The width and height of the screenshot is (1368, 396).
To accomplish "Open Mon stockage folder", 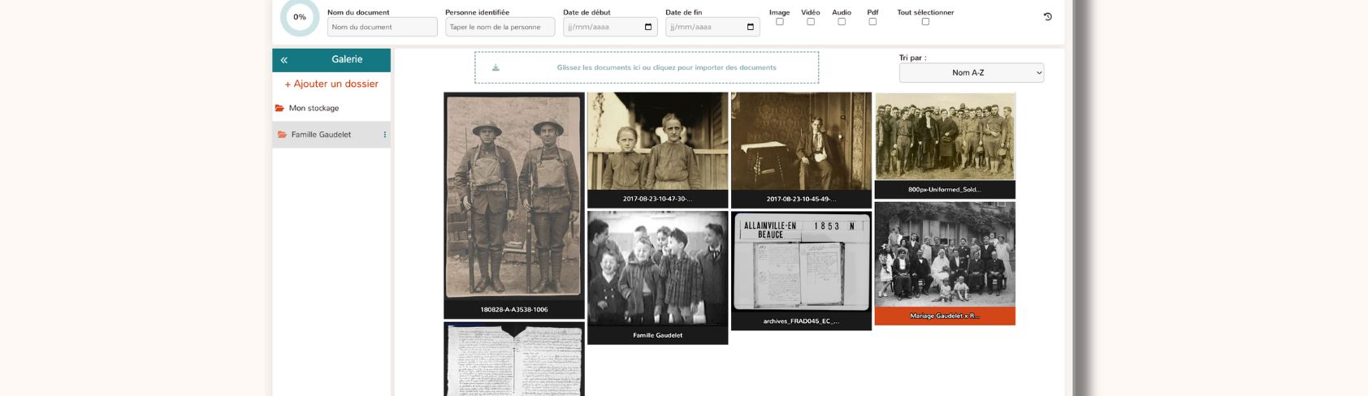I will click(x=331, y=108).
